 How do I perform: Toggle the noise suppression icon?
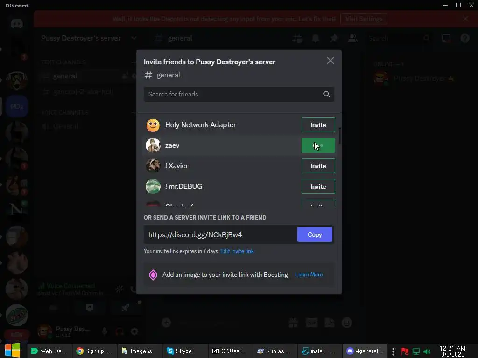tap(119, 289)
